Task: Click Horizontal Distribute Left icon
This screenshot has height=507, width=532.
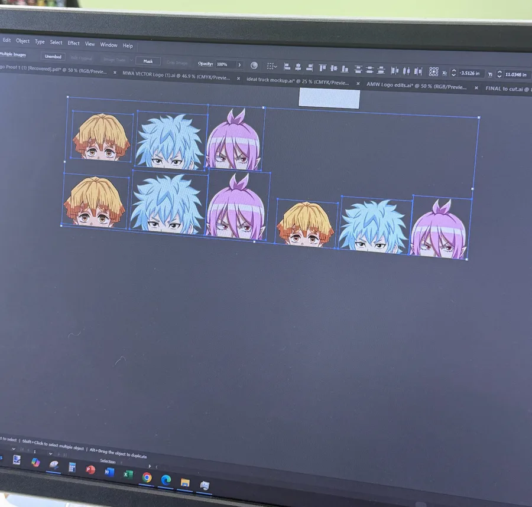Action: point(395,70)
